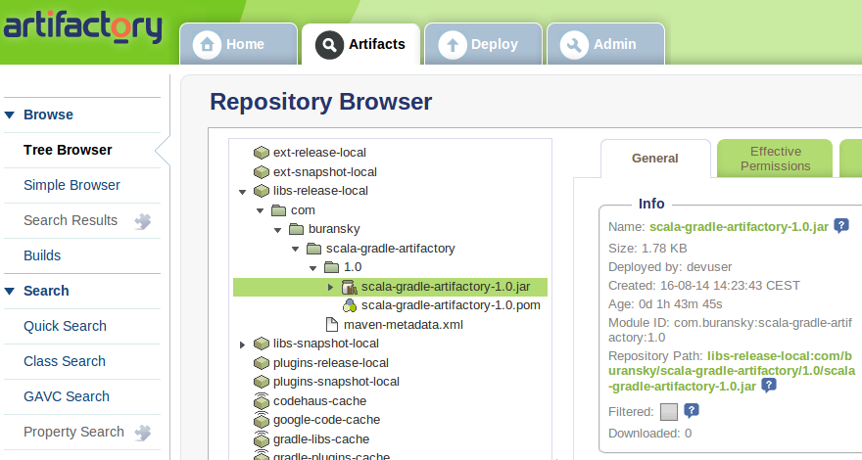Click the buransky folder icon

296,229
